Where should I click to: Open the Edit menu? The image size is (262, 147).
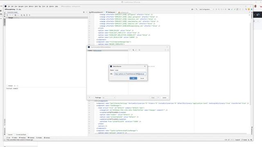pyautogui.click(x=12, y=7)
